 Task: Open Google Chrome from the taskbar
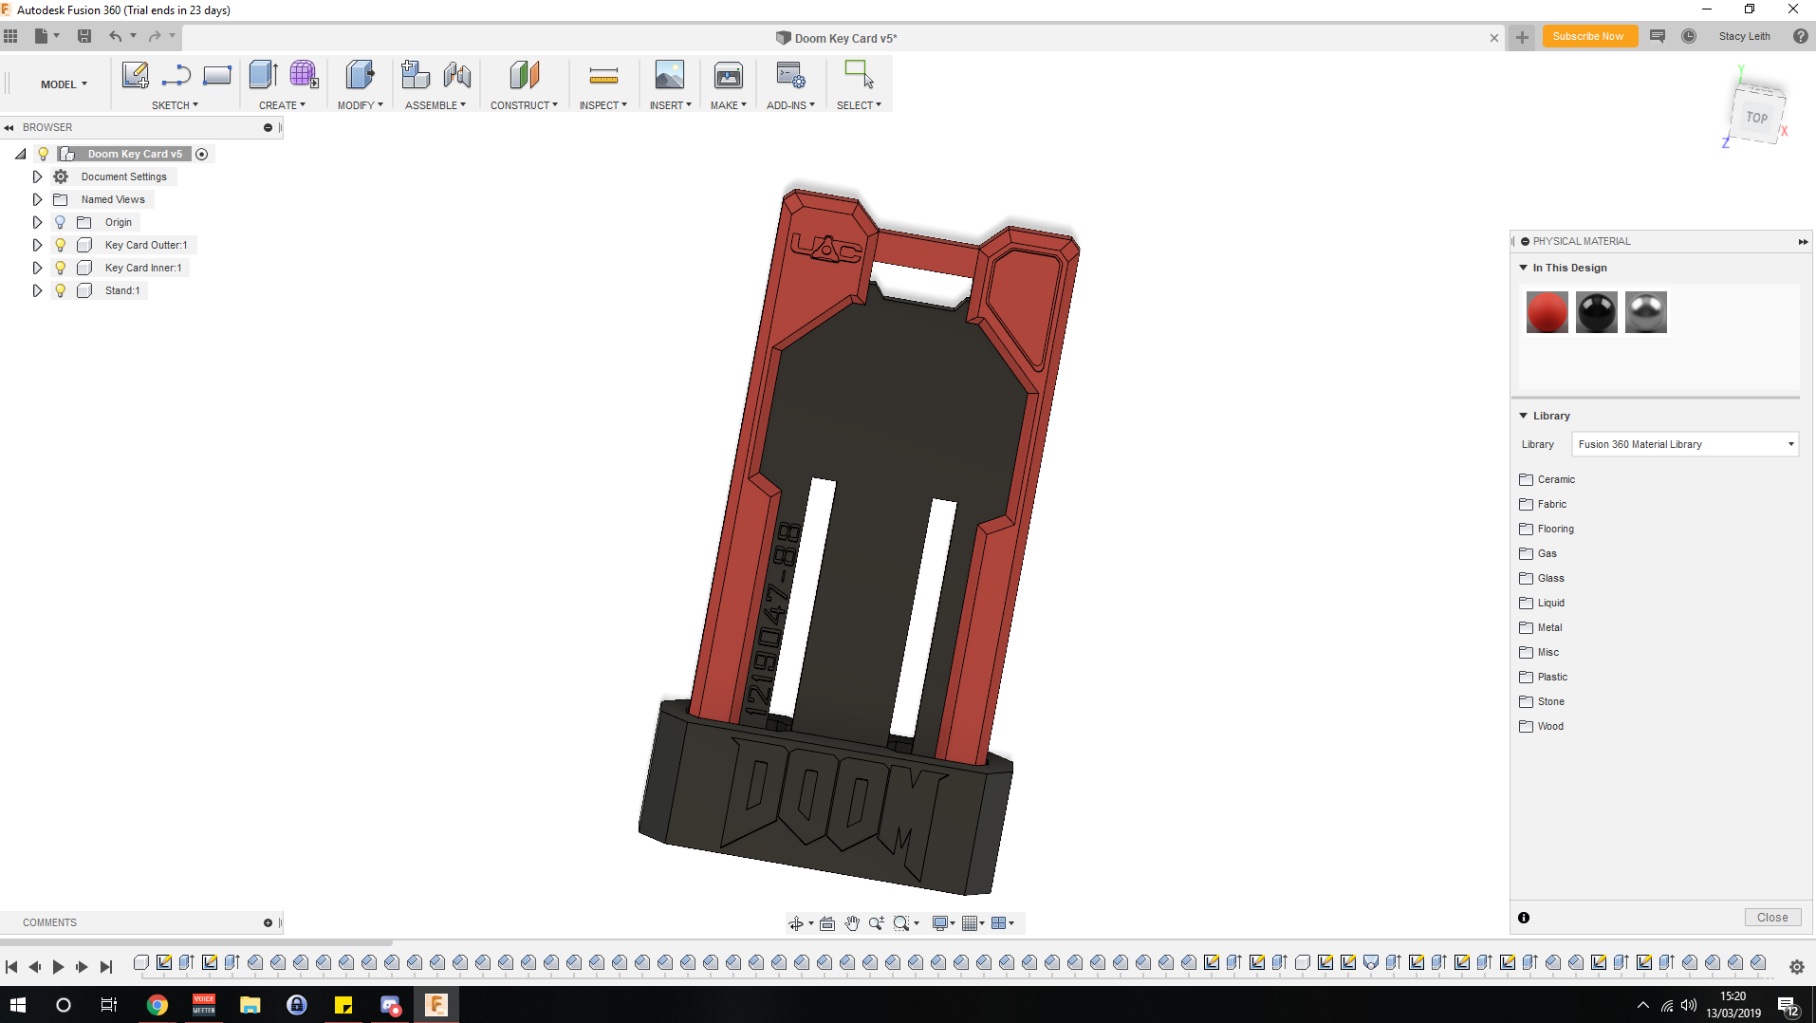click(x=158, y=1005)
